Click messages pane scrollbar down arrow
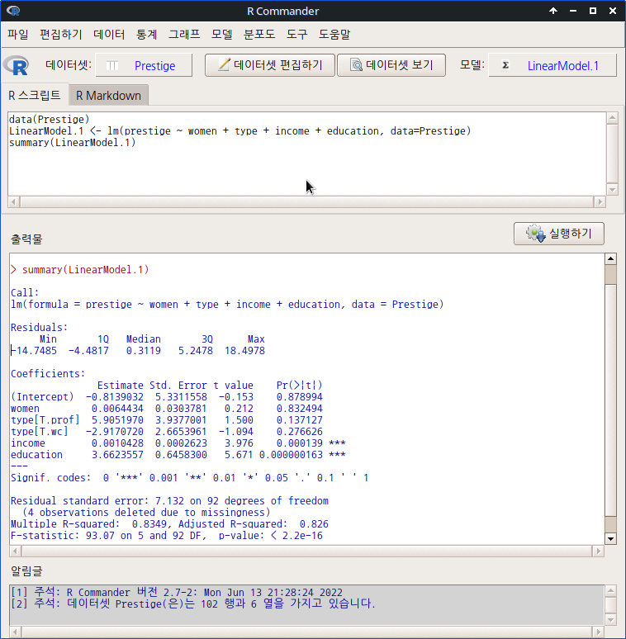The height and width of the screenshot is (639, 626). coord(610,620)
